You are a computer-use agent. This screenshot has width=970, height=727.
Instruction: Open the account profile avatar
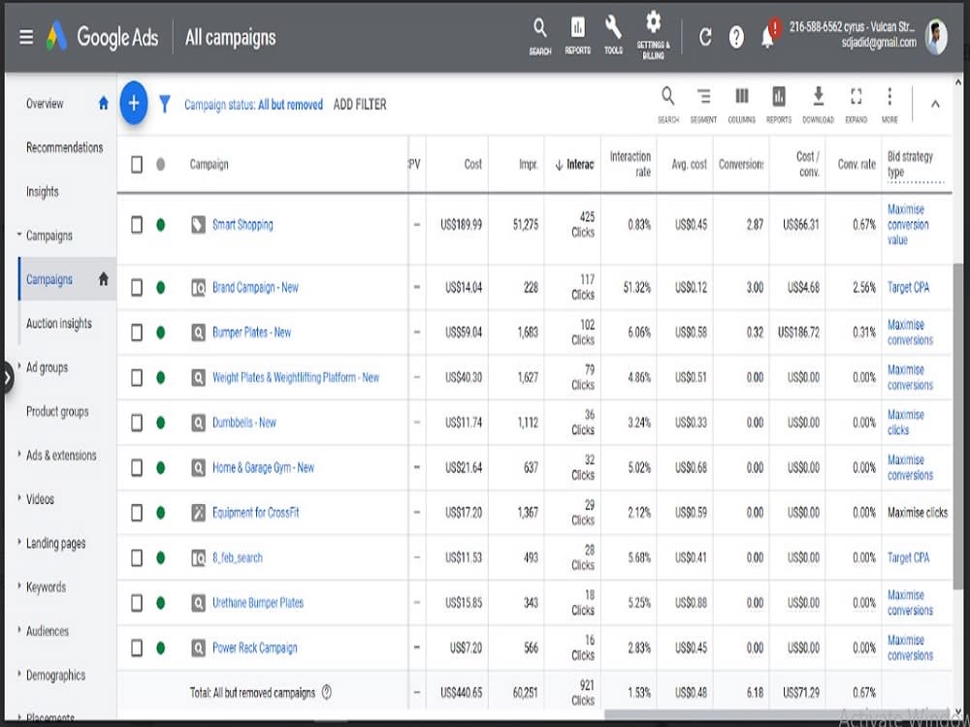[x=936, y=37]
